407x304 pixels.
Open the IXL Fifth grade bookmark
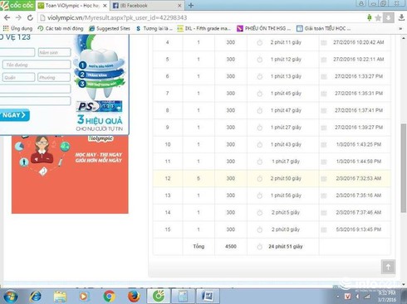pyautogui.click(x=204, y=28)
